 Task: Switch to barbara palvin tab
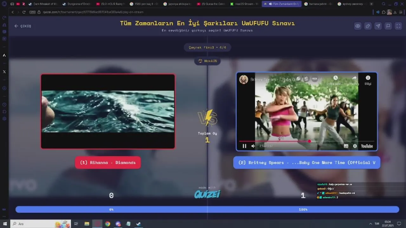coord(318,4)
